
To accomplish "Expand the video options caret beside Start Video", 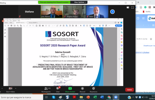I will tap(16, 88).
